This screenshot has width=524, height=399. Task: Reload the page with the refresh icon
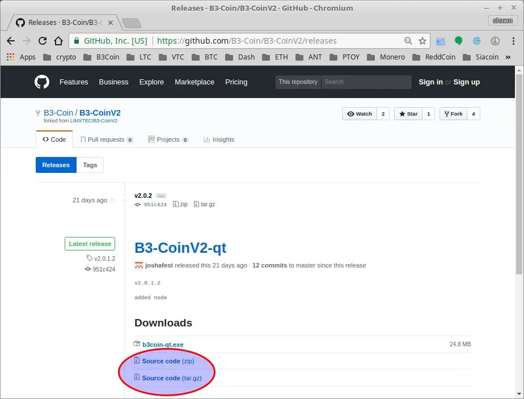pos(43,41)
